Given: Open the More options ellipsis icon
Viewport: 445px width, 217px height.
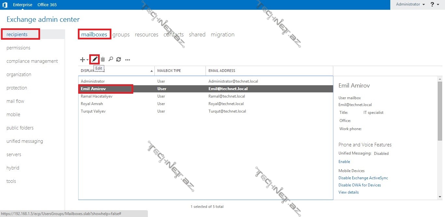Looking at the screenshot, I should (x=128, y=60).
